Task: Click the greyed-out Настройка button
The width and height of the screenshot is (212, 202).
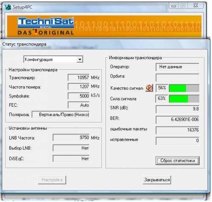Action: pyautogui.click(x=52, y=180)
